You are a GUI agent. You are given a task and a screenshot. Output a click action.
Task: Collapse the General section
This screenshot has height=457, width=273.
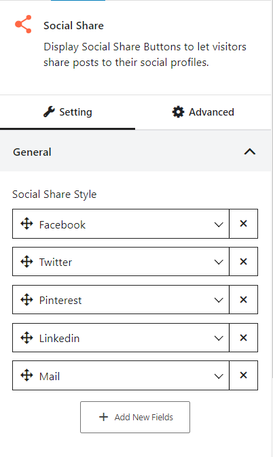click(250, 152)
